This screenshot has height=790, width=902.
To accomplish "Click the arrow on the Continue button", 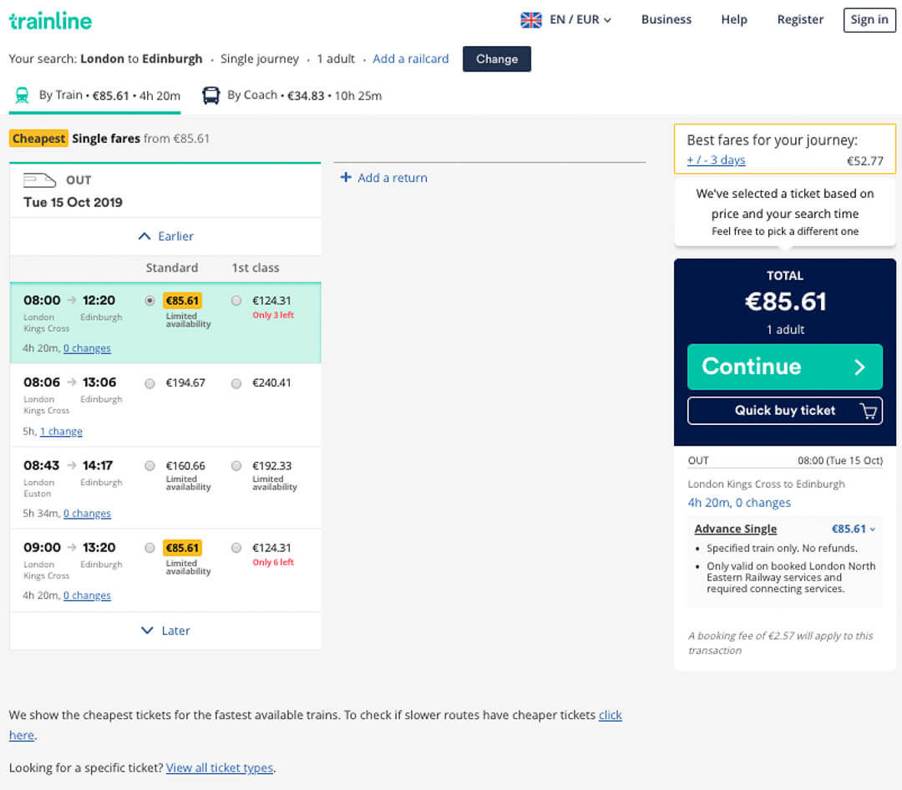I will coord(859,367).
